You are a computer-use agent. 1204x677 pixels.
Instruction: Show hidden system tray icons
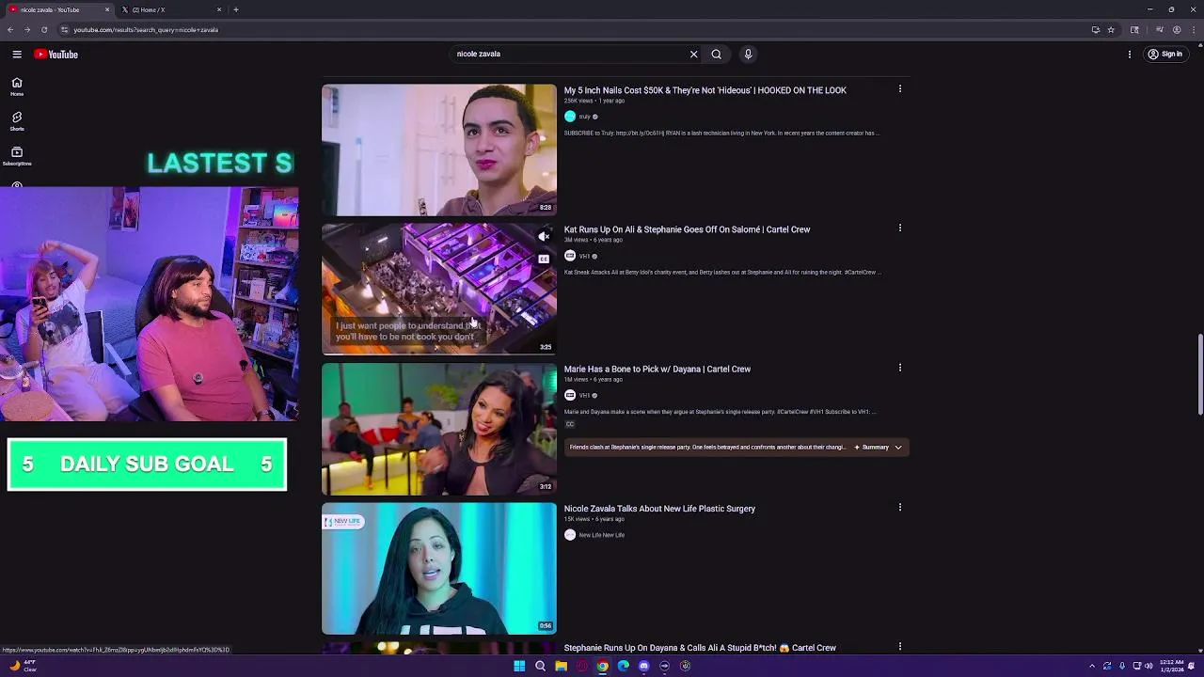click(x=1092, y=666)
